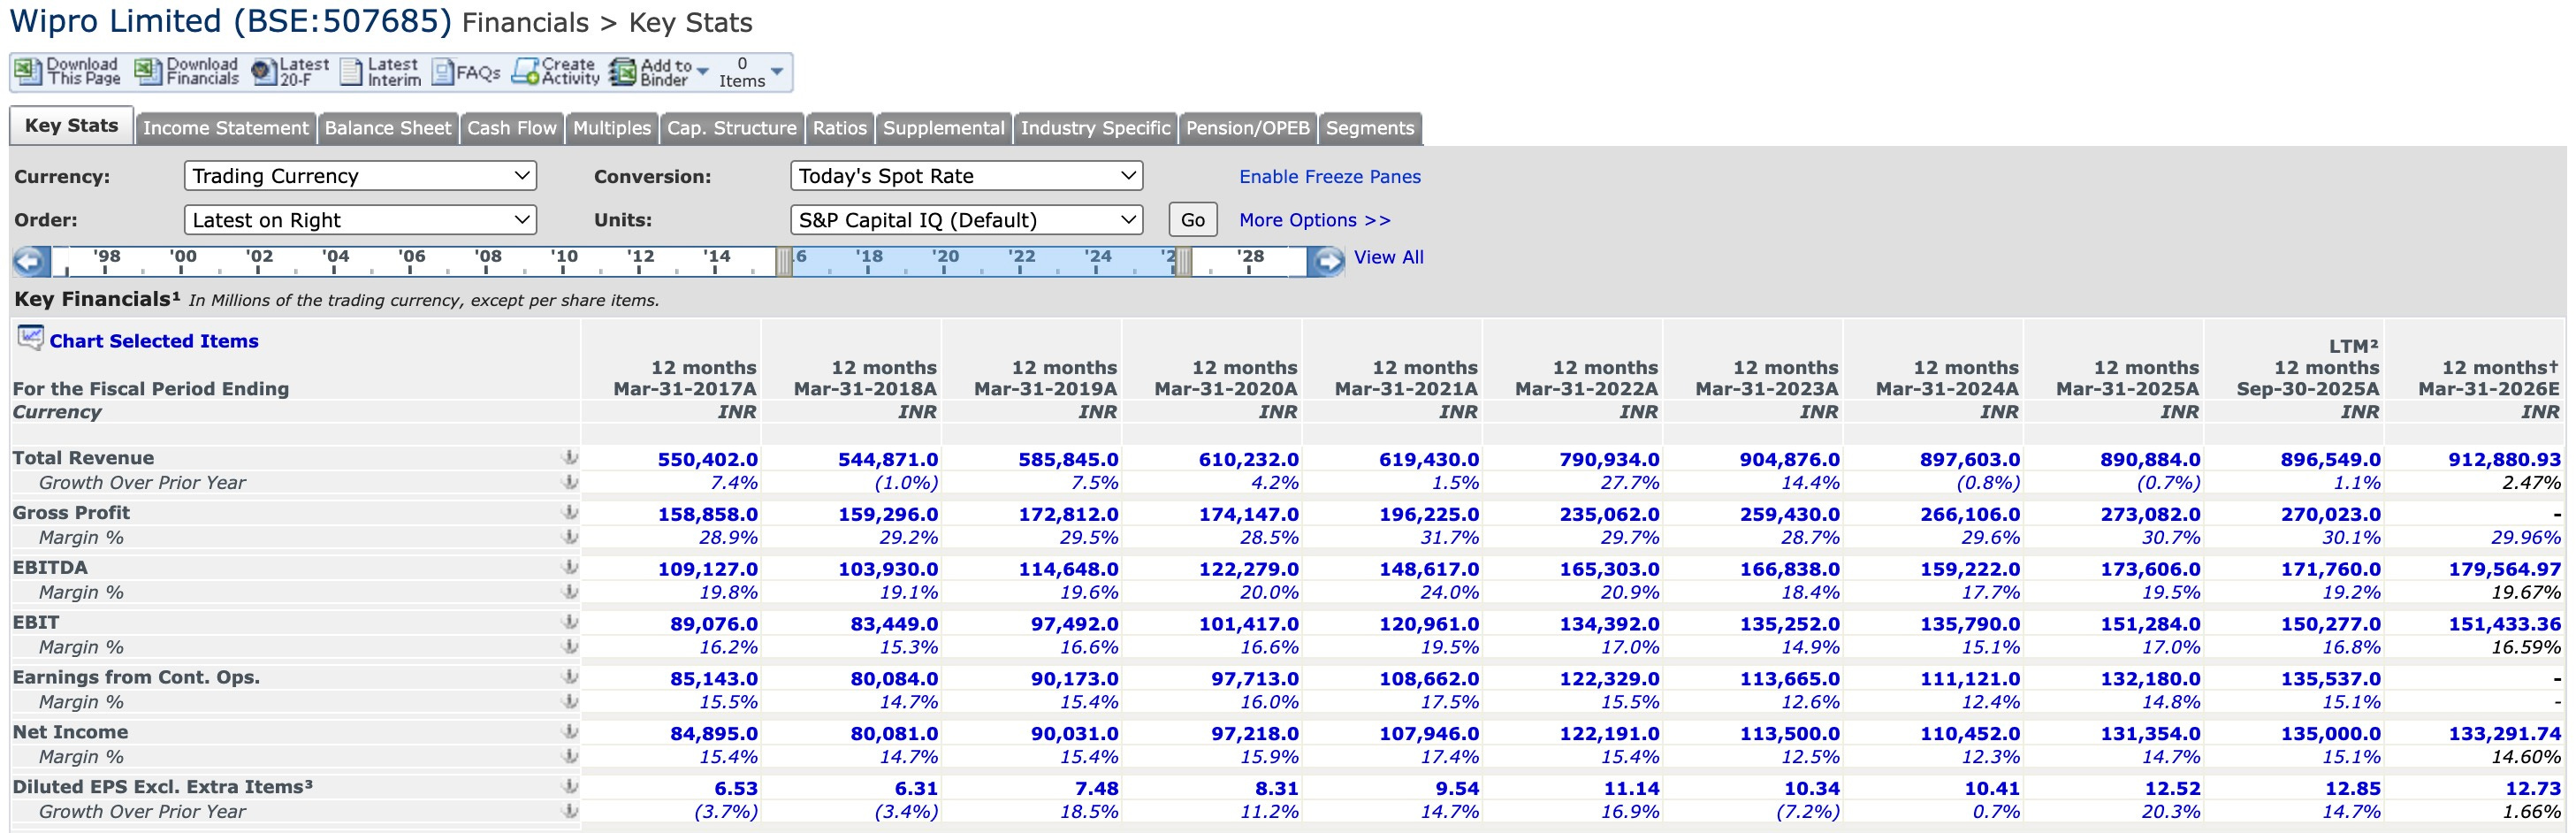Click Total Revenue value 550,402.0
The image size is (2576, 833).
pyautogui.click(x=708, y=460)
